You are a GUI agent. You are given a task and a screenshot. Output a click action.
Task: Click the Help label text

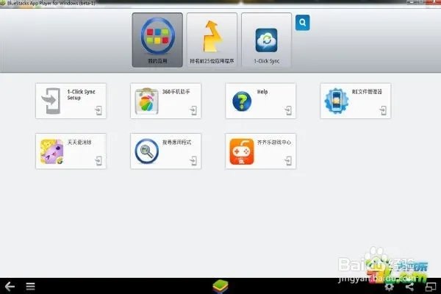[x=262, y=92]
